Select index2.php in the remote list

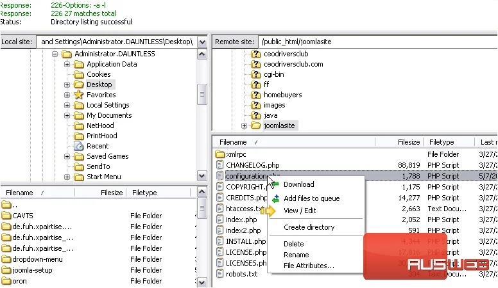coord(243,230)
